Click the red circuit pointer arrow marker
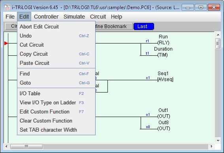Screen dimensions: 224x153 tap(6, 43)
